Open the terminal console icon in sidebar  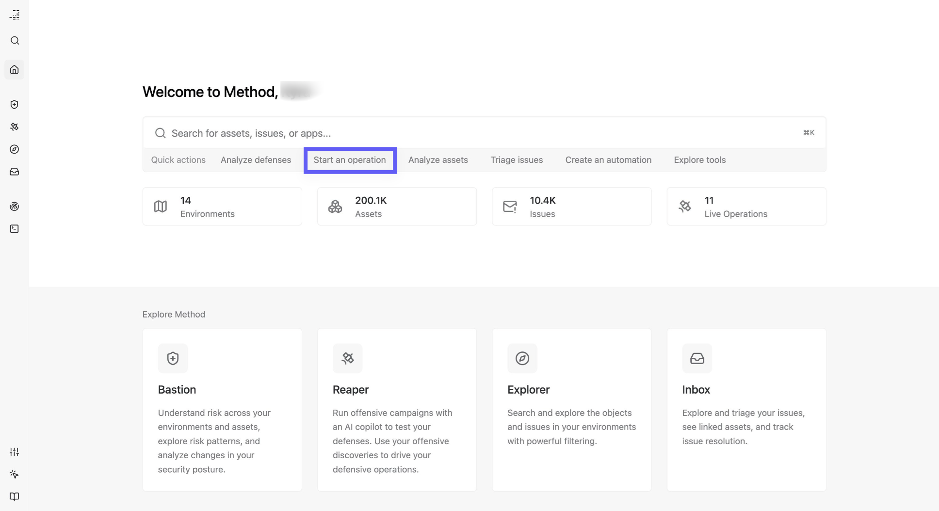15,229
